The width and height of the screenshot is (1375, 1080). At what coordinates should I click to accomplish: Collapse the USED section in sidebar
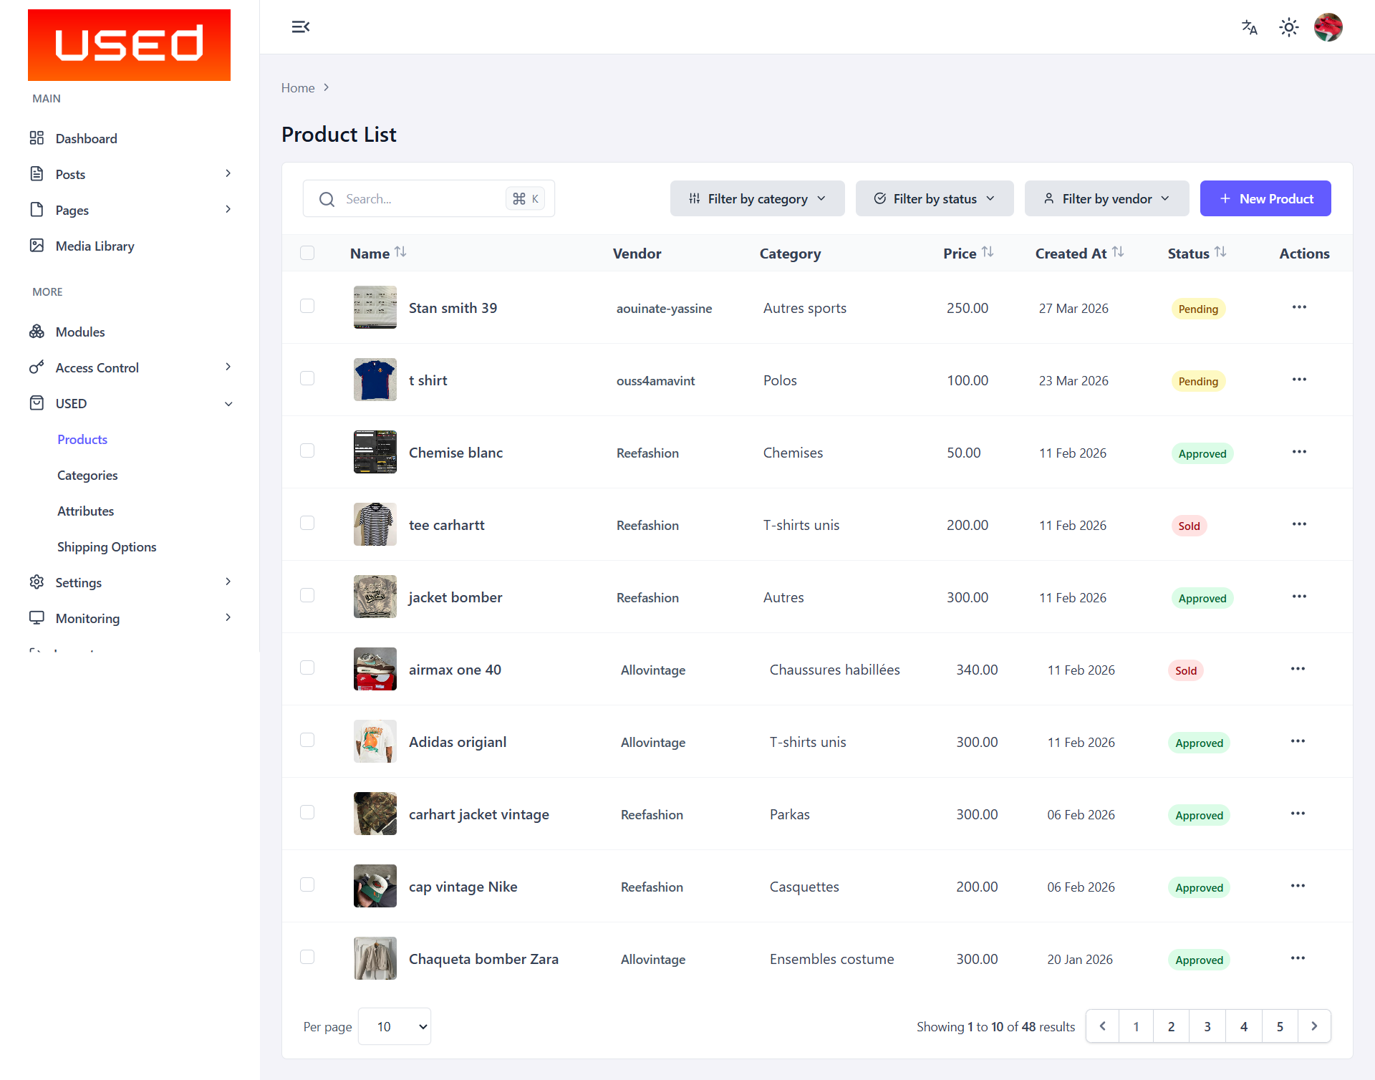pyautogui.click(x=228, y=403)
